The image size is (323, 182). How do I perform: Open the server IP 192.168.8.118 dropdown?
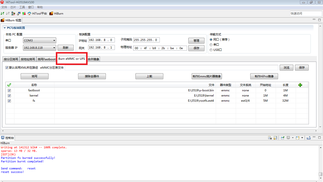pyautogui.click(x=54, y=48)
